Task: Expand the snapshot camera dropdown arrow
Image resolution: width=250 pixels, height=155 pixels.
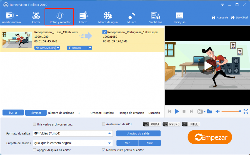Action: [x=204, y=112]
